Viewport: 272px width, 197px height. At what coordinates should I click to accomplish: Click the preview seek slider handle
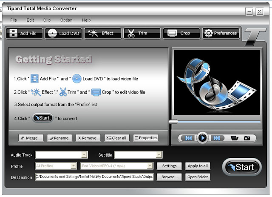tap(173, 122)
